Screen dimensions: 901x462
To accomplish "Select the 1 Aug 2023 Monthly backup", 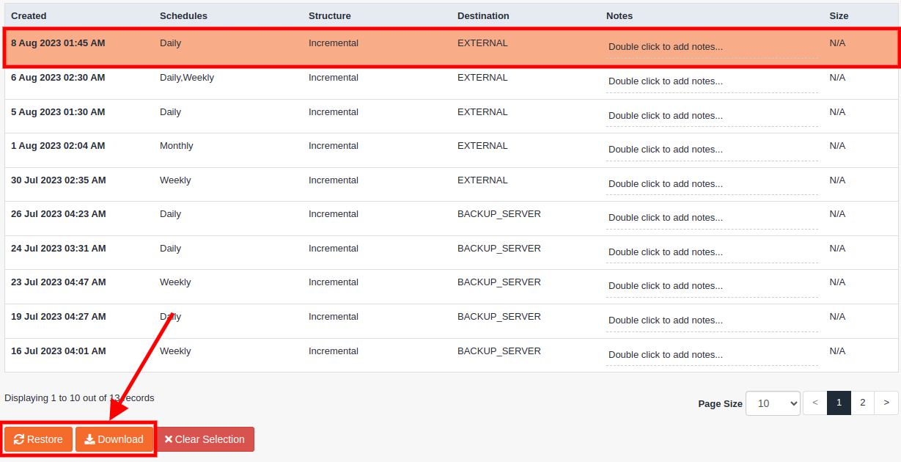I will 176,146.
